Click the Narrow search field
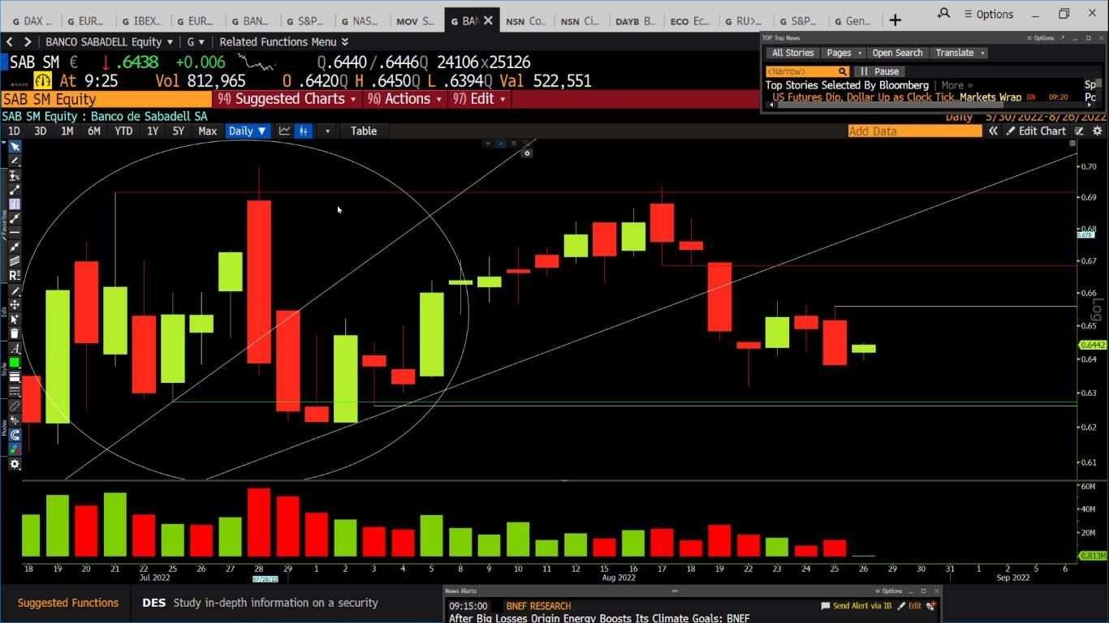 click(x=808, y=71)
